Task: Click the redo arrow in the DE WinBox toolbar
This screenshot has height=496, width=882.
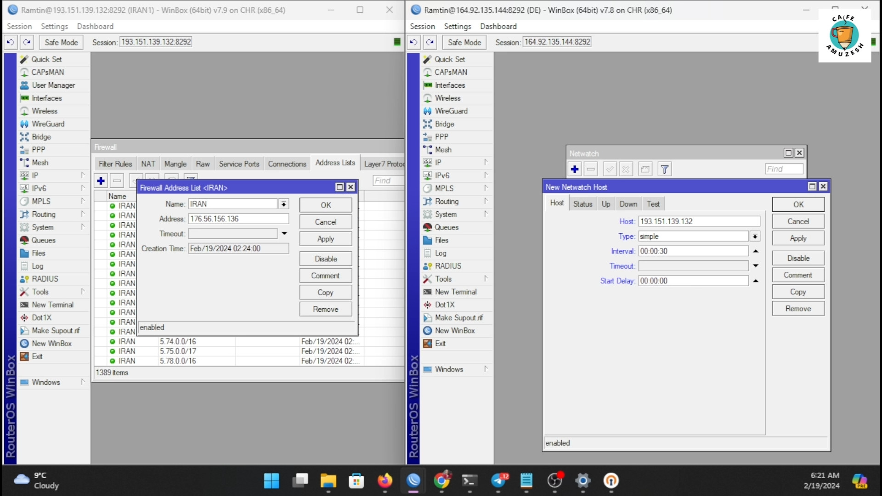Action: point(430,42)
